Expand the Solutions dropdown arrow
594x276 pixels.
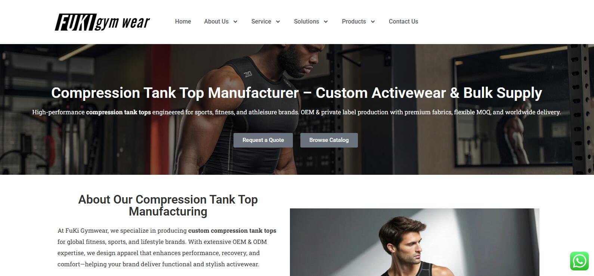point(326,22)
